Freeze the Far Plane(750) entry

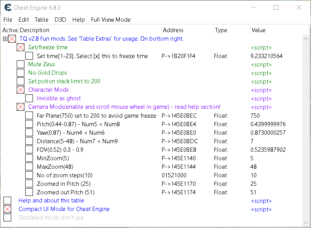pos(29,115)
